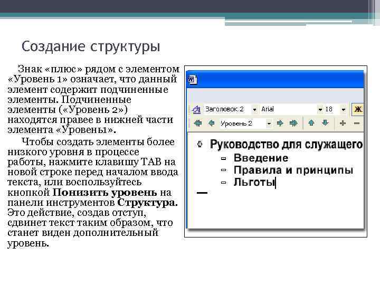Open the Уровень 2 level dropdown arrow
This screenshot has height=285, width=380.
(269, 124)
